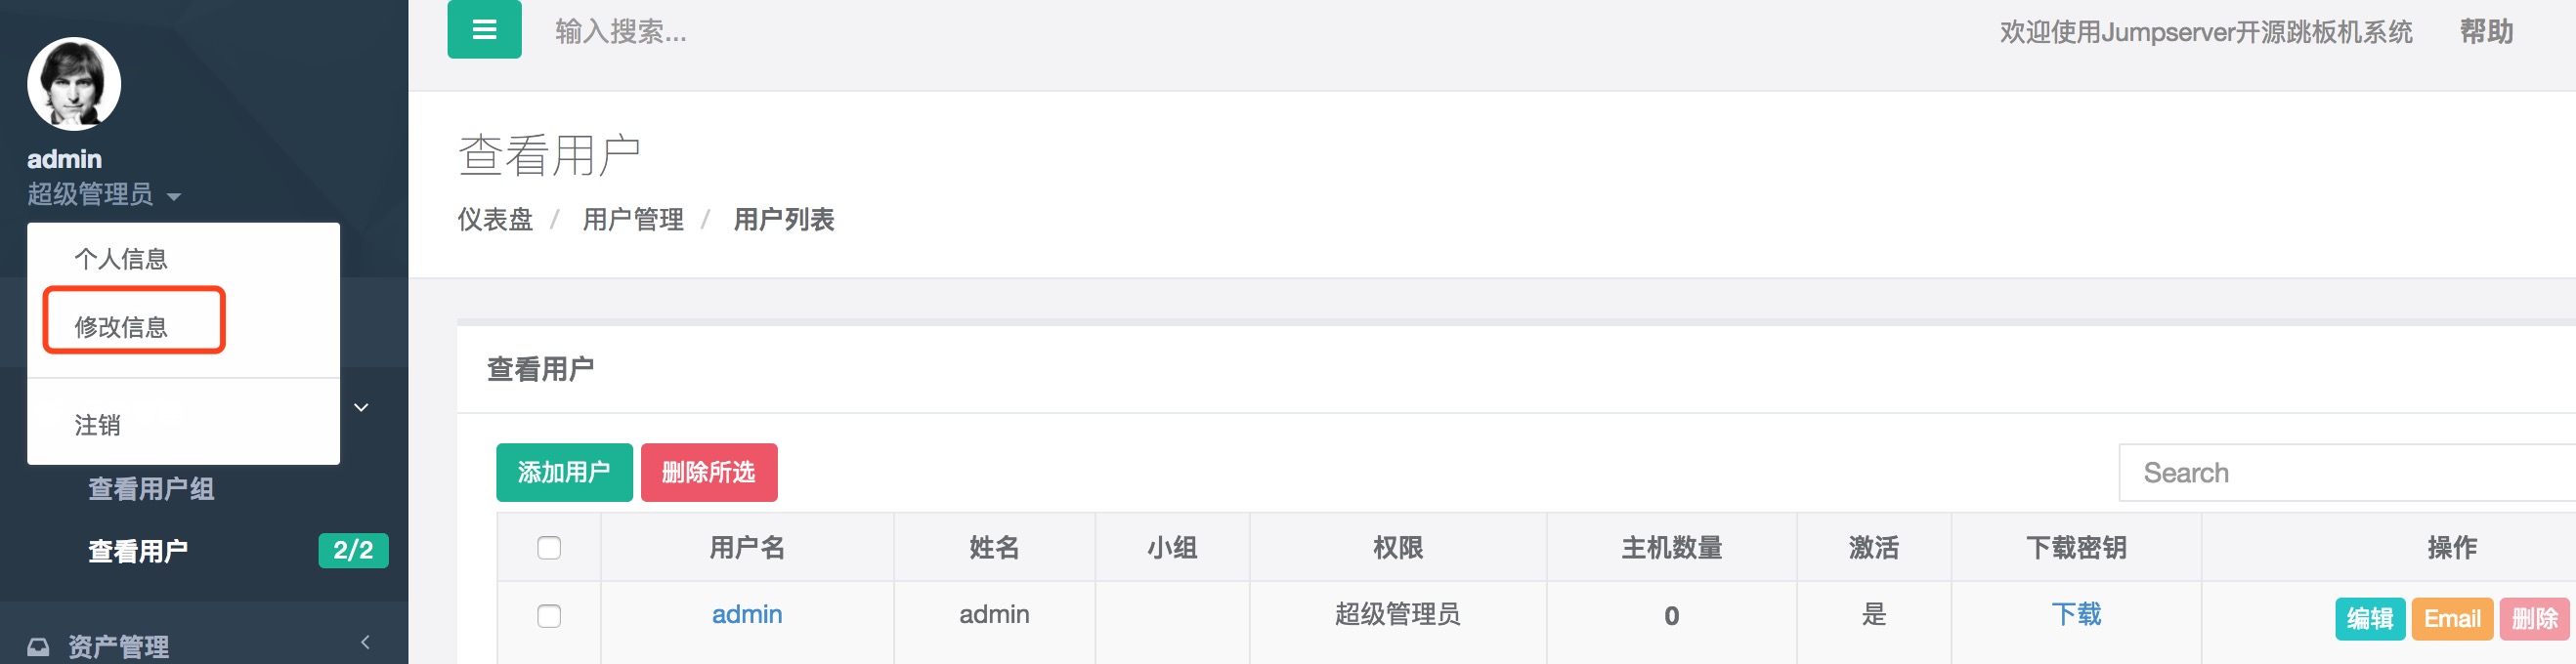
Task: Click the 帮助 help link
Action: pos(2485,32)
